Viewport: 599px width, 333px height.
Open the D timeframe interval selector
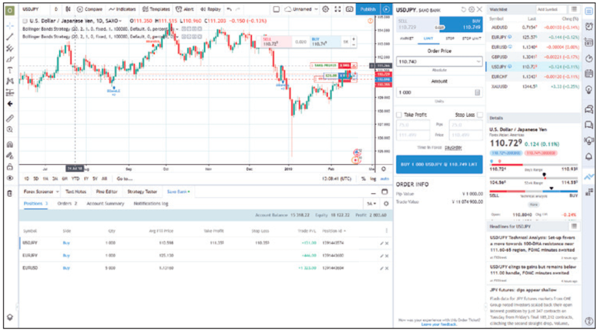click(x=56, y=9)
